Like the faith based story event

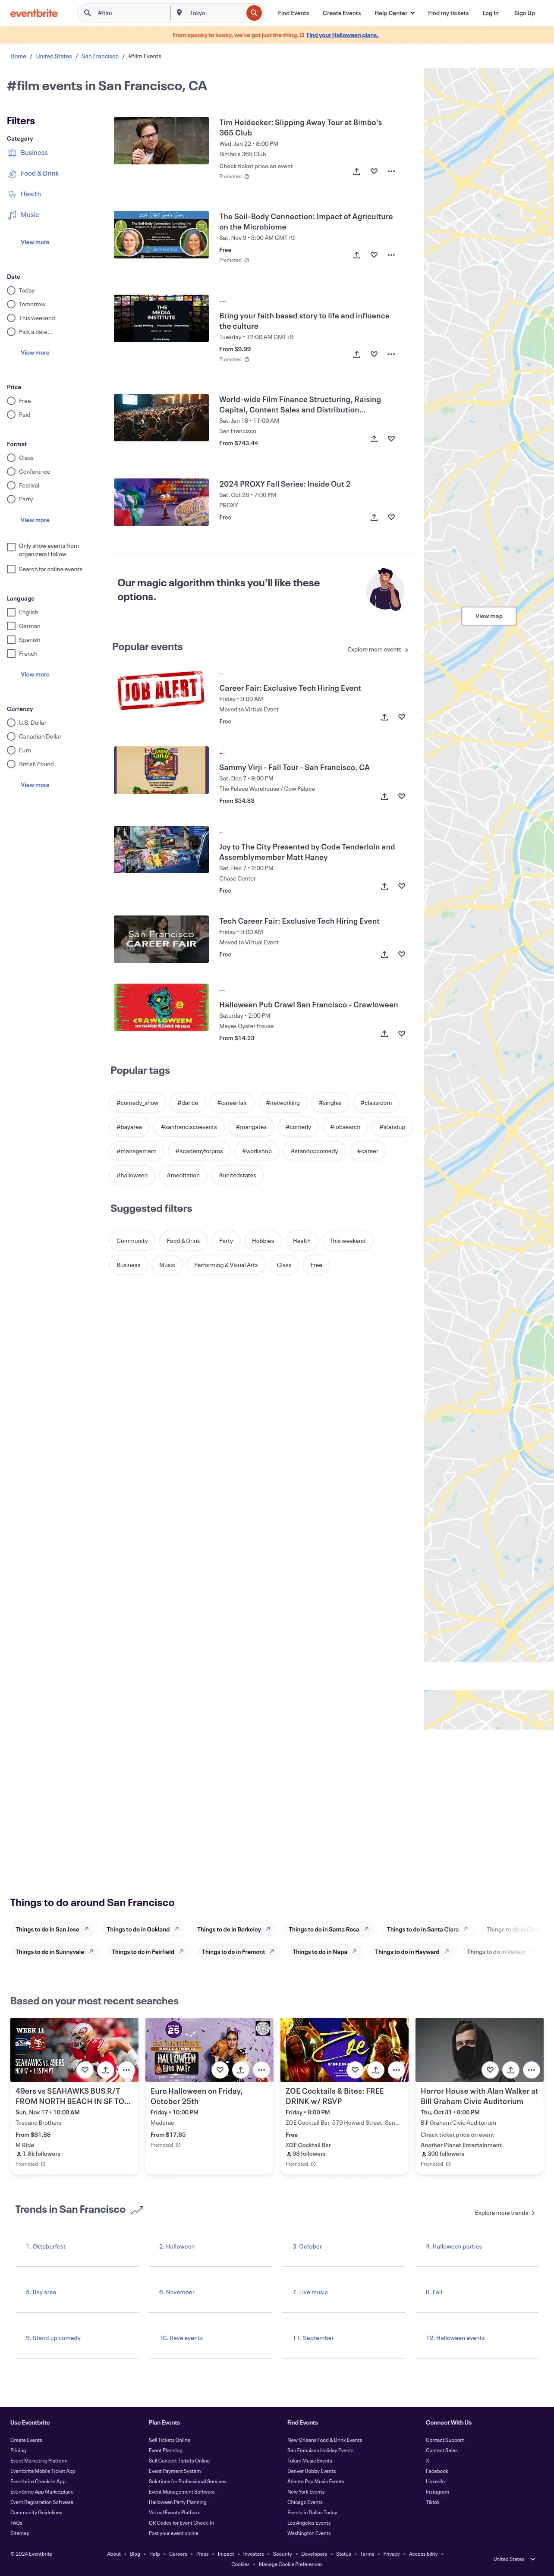point(374,354)
